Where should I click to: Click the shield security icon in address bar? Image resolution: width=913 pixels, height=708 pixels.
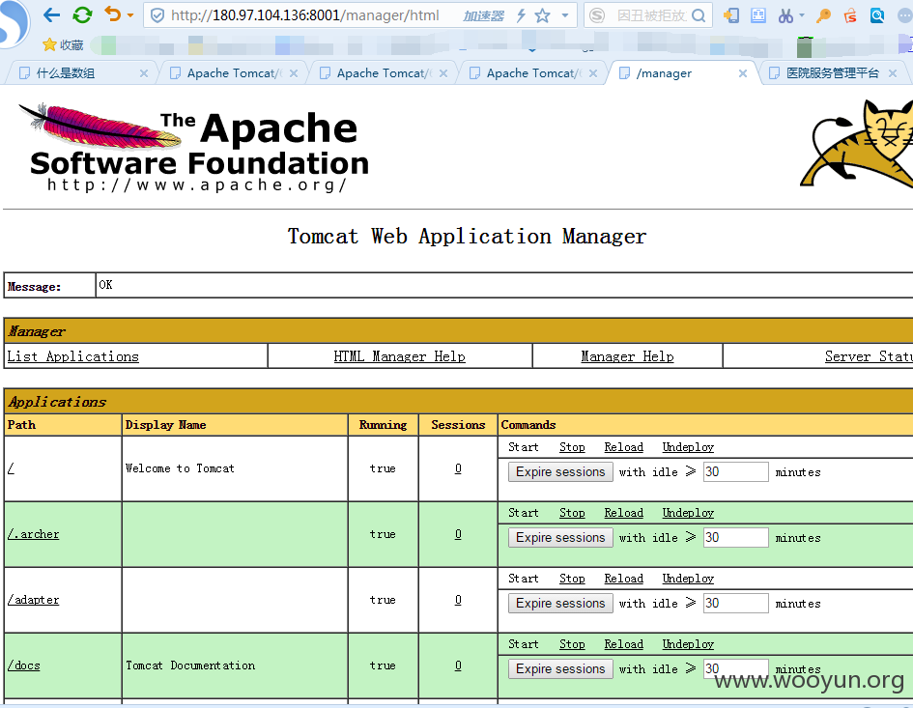(157, 15)
